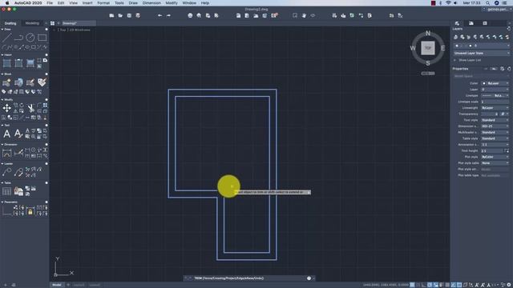Open the Dimension menu
This screenshot has height=288, width=513.
click(151, 3)
